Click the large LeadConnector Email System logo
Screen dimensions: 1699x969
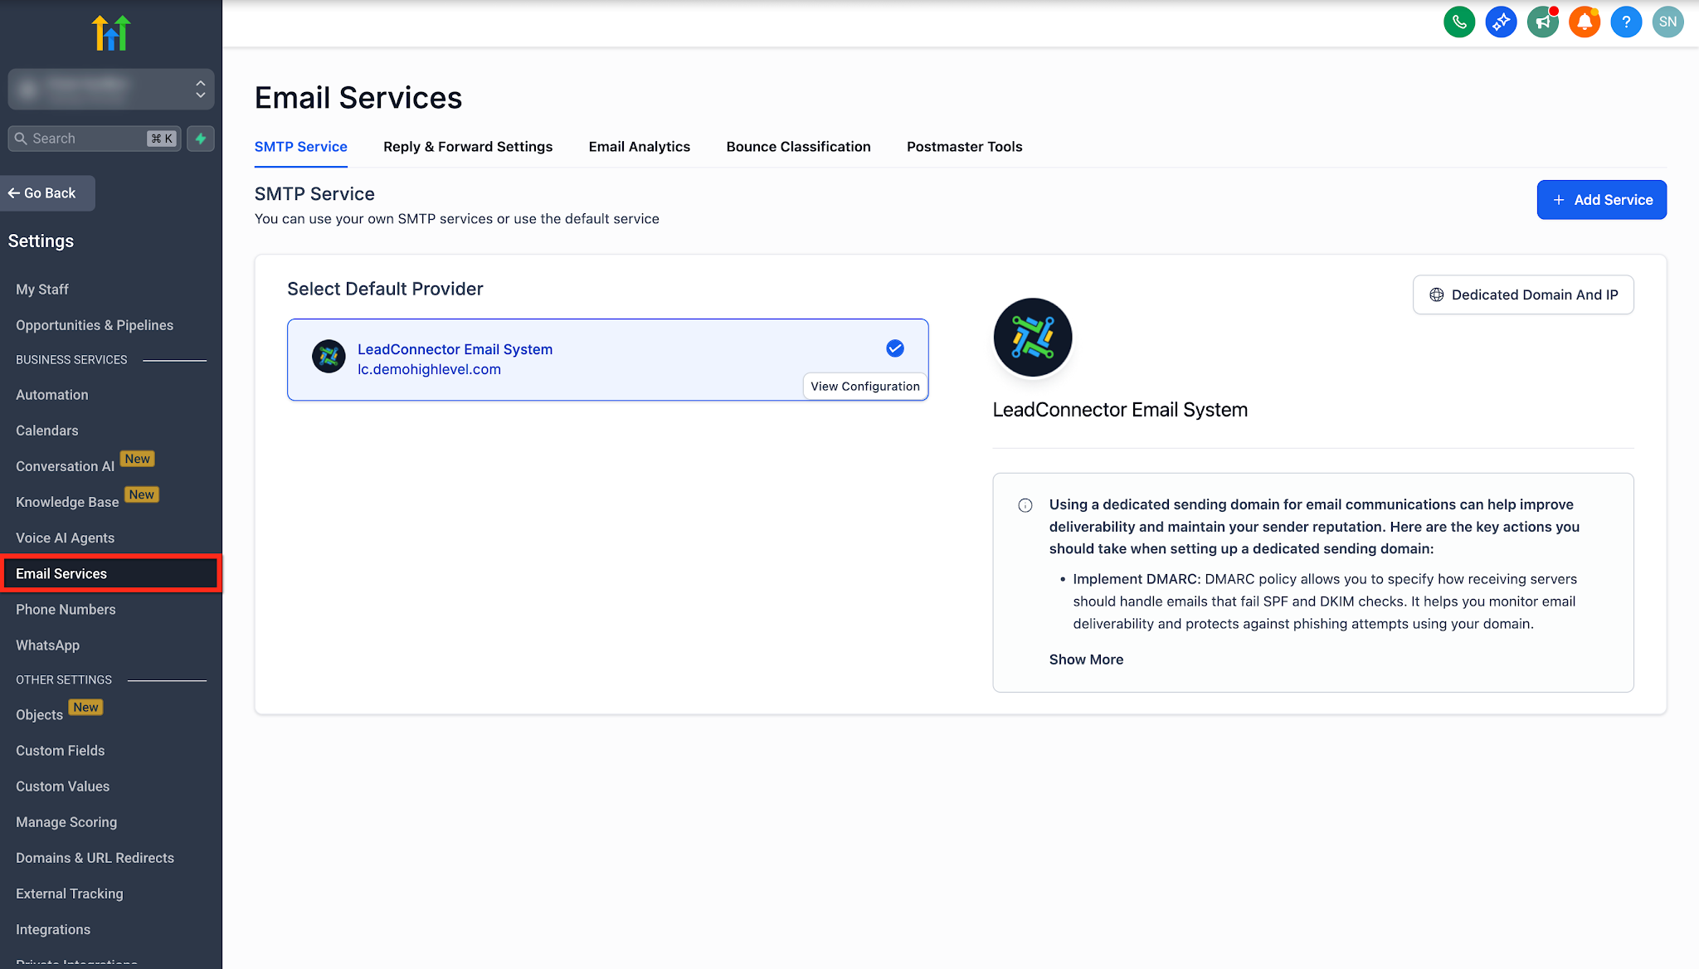pyautogui.click(x=1033, y=338)
